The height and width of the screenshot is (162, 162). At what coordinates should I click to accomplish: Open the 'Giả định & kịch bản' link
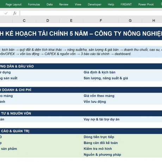tap(100, 72)
